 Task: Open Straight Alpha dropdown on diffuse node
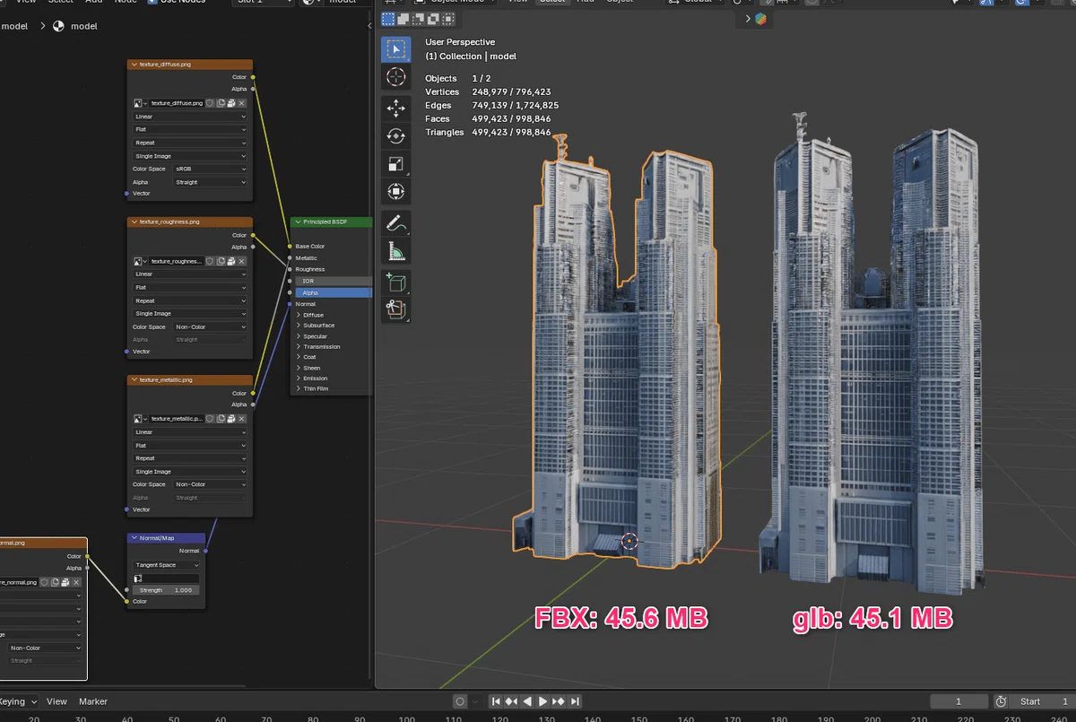pyautogui.click(x=211, y=182)
